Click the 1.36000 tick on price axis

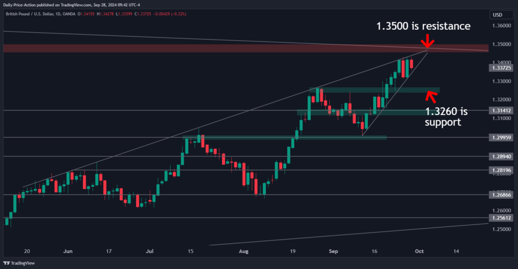tap(501, 26)
